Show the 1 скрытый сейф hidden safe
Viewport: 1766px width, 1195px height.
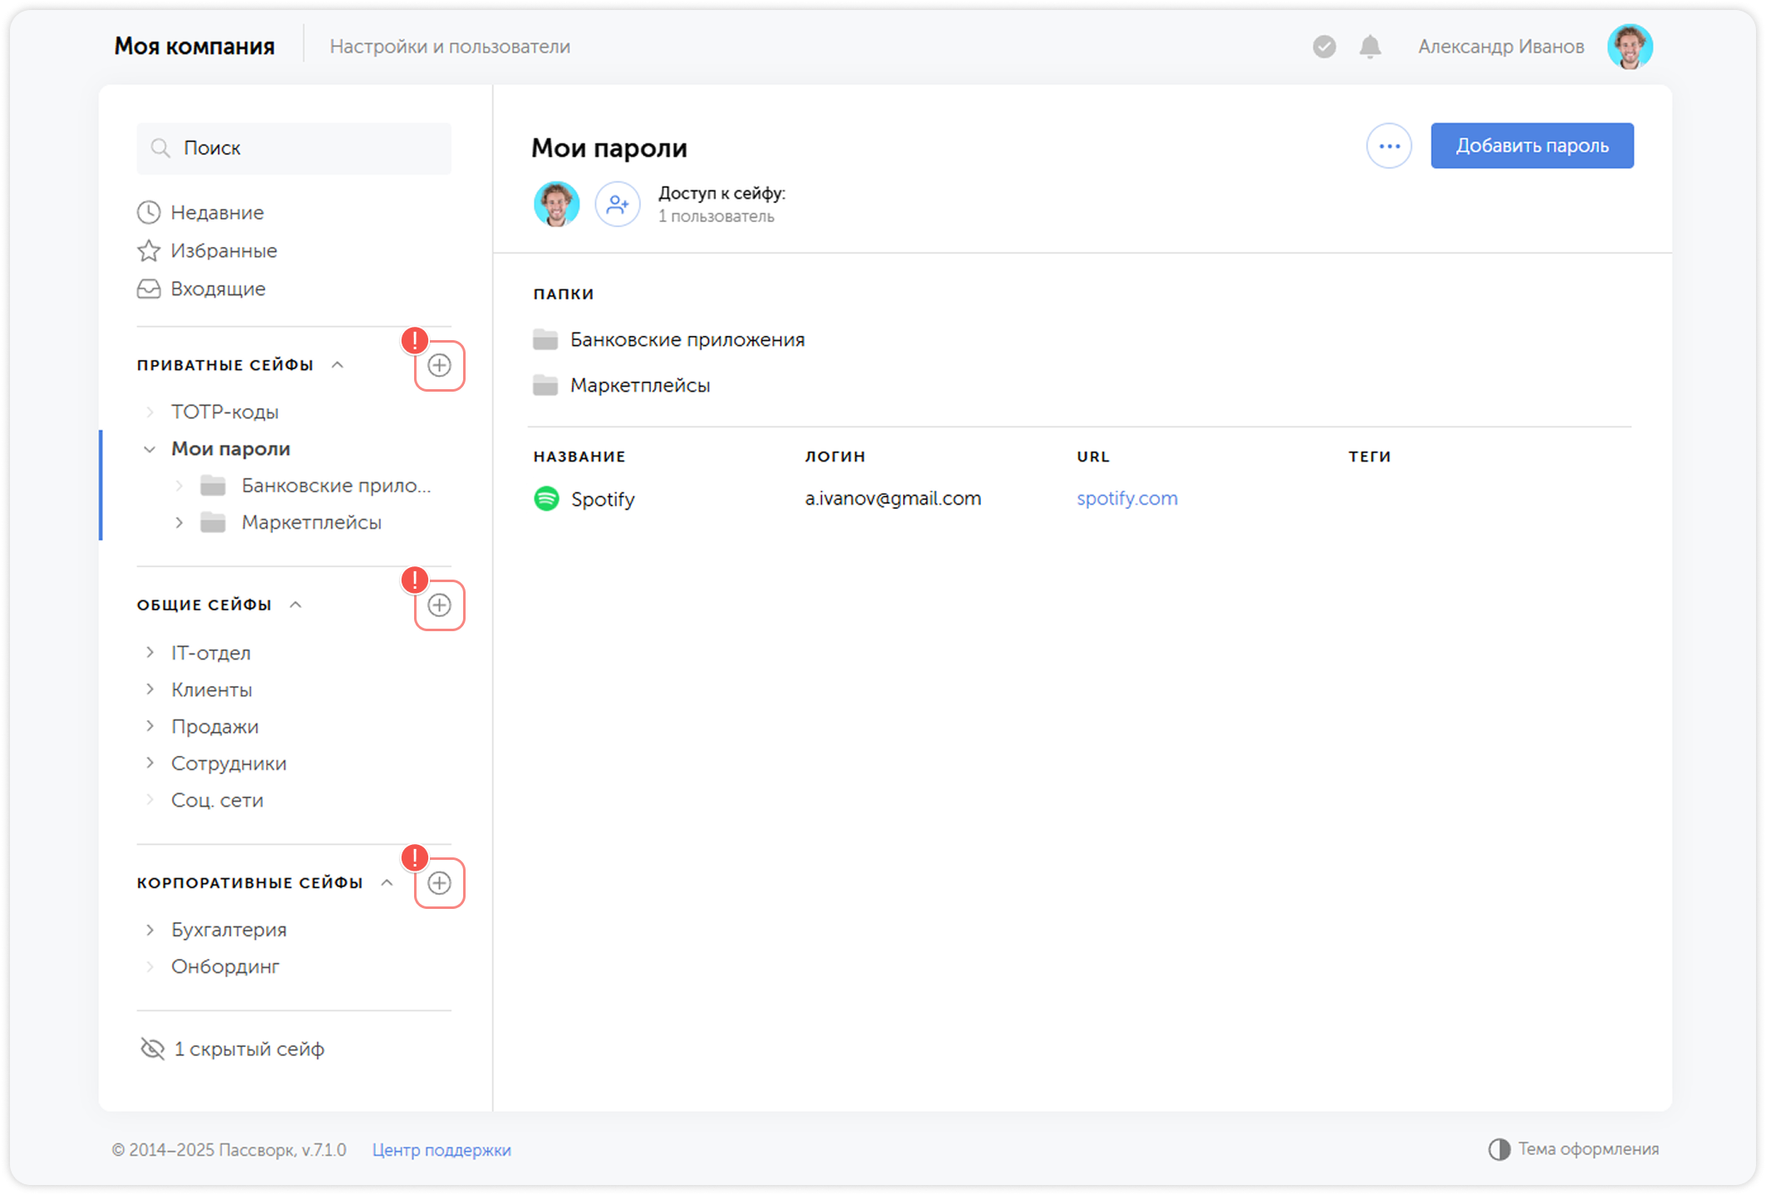coord(232,1049)
